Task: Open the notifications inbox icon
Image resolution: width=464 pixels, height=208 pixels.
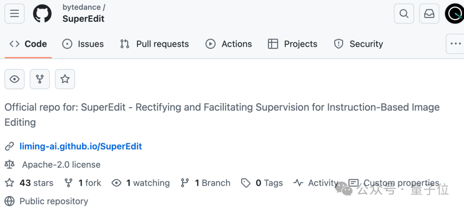Action: tap(429, 14)
